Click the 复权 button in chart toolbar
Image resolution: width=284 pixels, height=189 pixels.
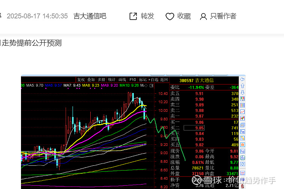[x=81, y=80]
